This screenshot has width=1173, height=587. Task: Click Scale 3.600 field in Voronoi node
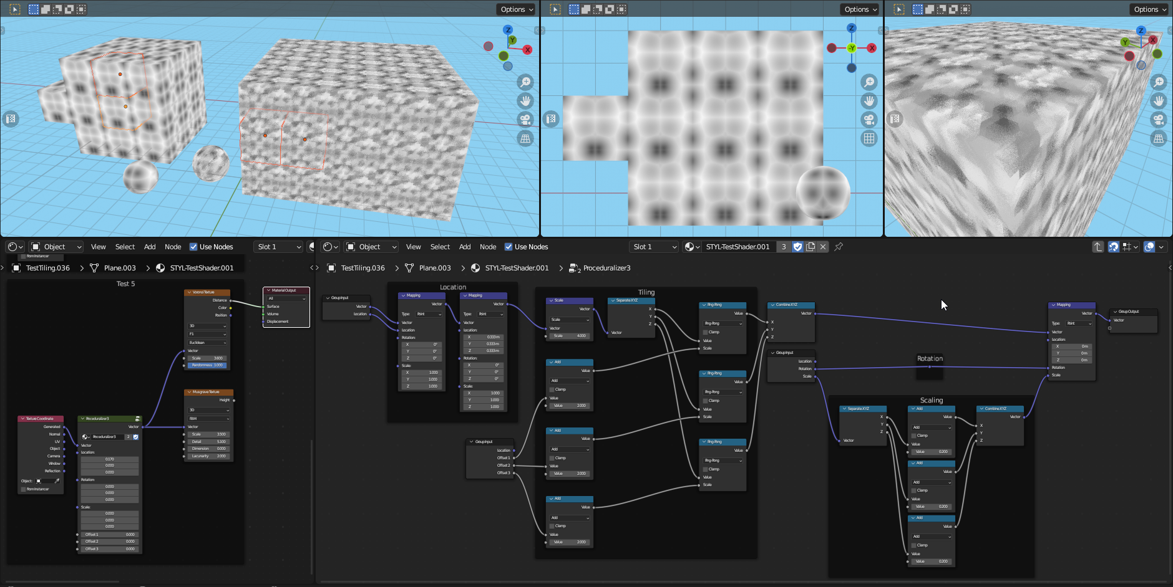coord(207,358)
